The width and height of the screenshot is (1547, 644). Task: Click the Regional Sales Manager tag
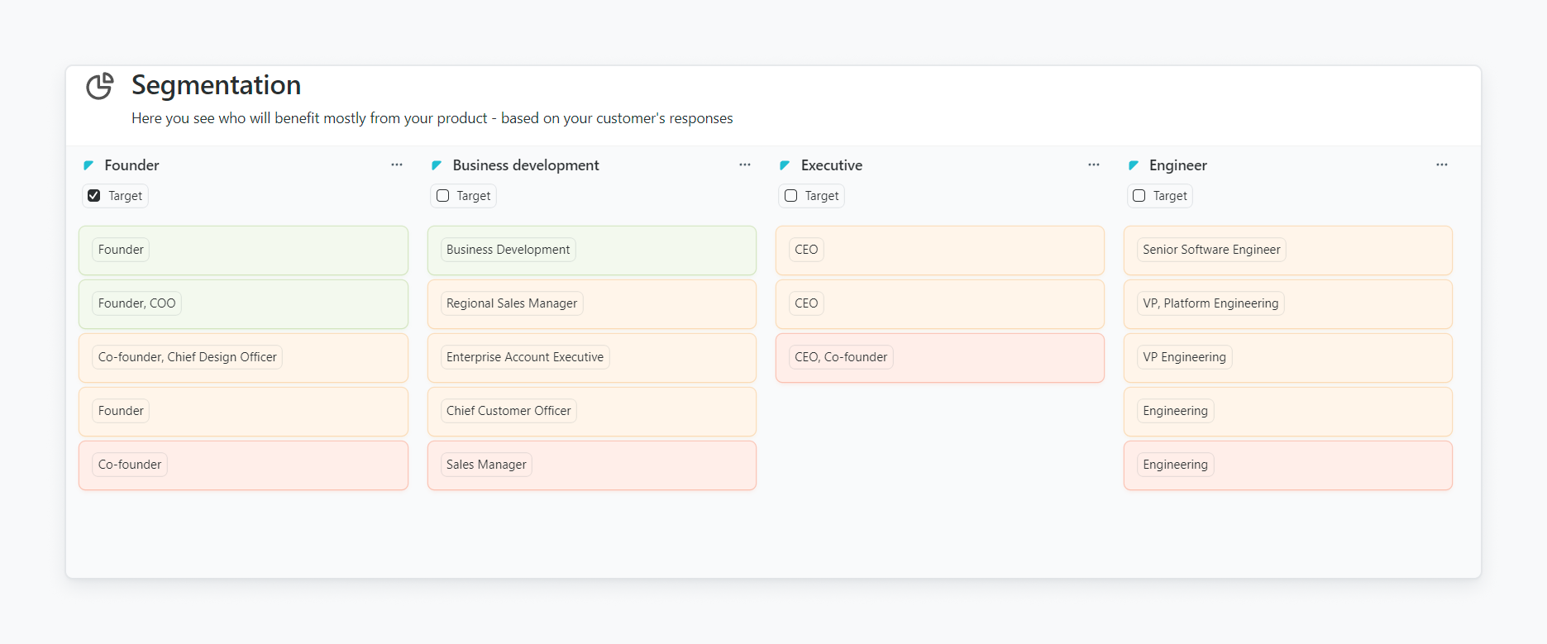click(x=512, y=303)
